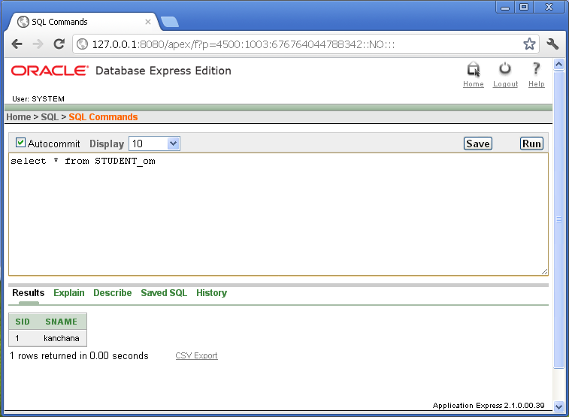Screen dimensions: 569x417
Task: Select the SQL Commands browser tab
Action: (83, 22)
